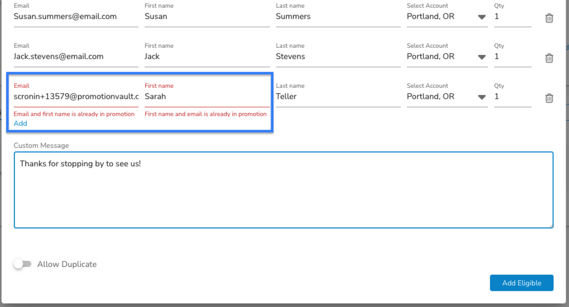Click the first name field containing Sarah
This screenshot has width=569, height=307.
point(207,97)
